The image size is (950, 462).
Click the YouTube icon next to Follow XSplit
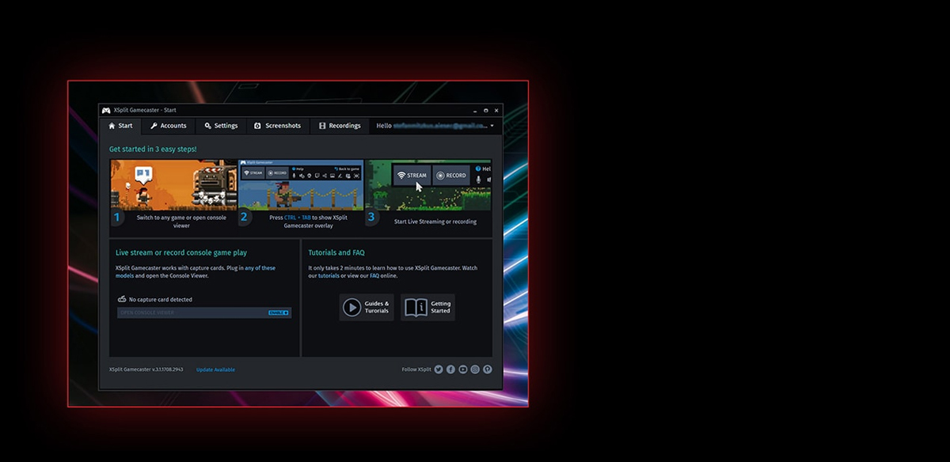pos(463,369)
